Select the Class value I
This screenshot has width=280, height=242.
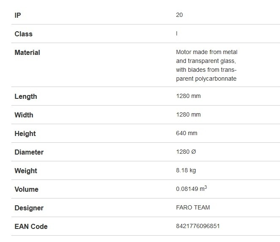pos(177,33)
